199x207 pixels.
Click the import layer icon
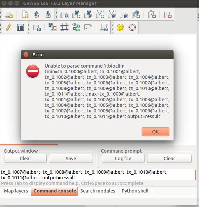37,28
